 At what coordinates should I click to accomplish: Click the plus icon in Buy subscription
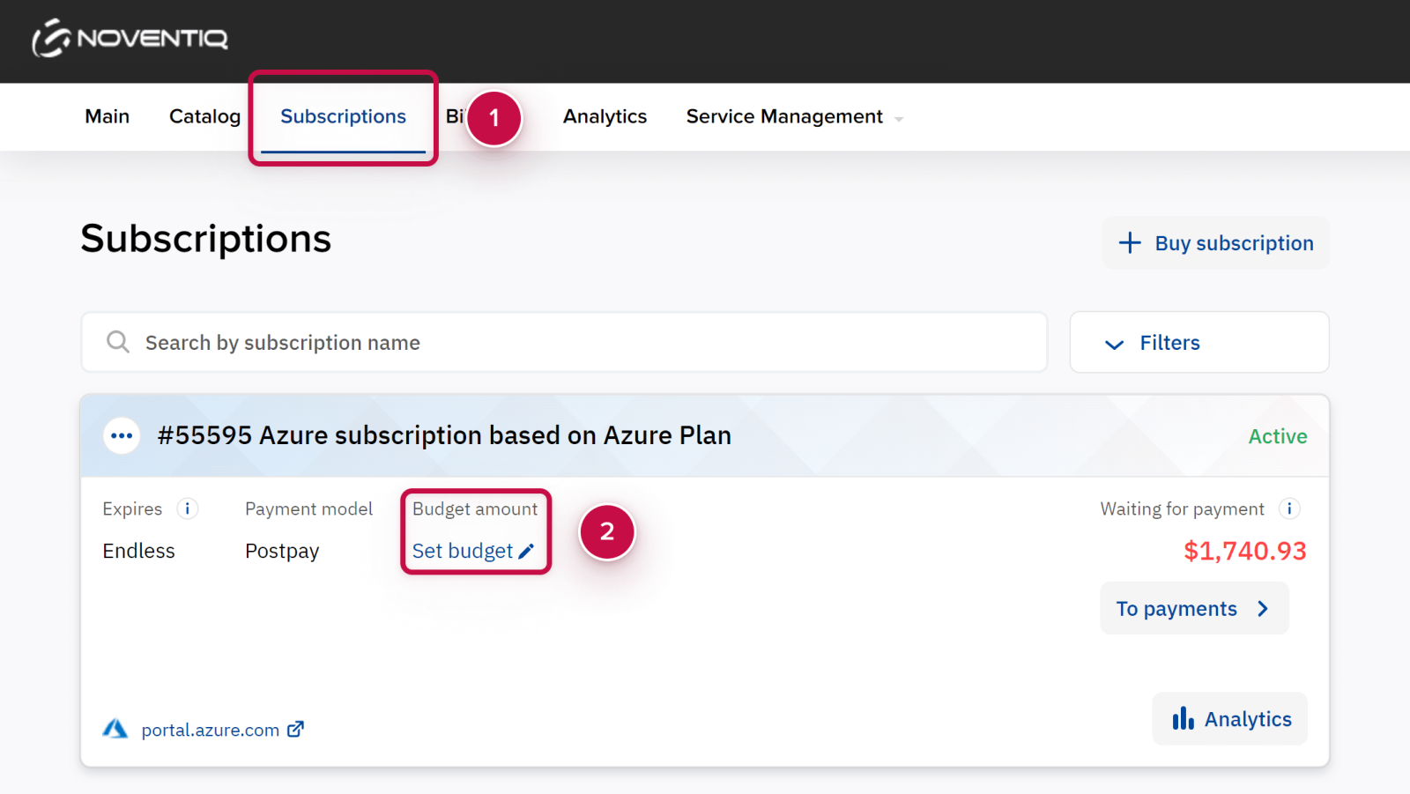click(1130, 243)
